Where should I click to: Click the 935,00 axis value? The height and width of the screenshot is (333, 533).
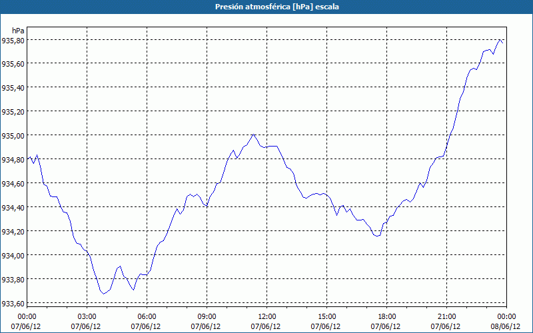click(13, 136)
